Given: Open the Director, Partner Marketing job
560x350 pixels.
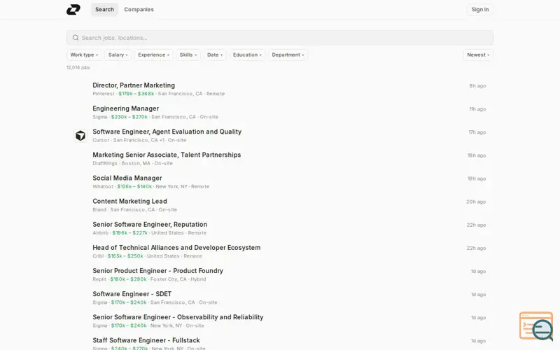Looking at the screenshot, I should (134, 85).
